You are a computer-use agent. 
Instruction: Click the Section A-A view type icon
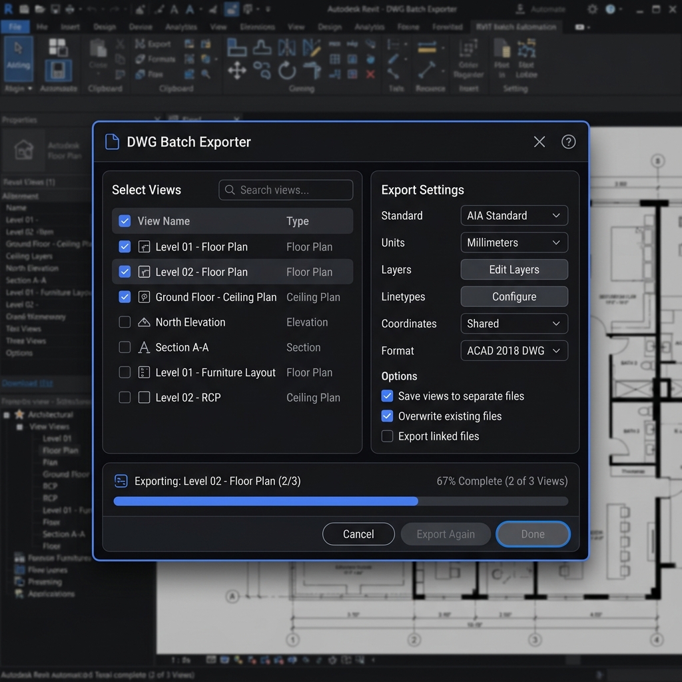(144, 348)
